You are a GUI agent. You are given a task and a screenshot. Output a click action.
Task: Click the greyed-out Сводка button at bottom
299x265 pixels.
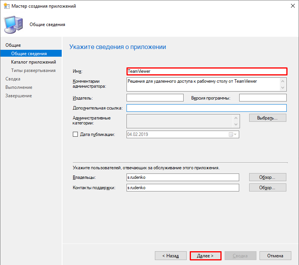(240, 256)
